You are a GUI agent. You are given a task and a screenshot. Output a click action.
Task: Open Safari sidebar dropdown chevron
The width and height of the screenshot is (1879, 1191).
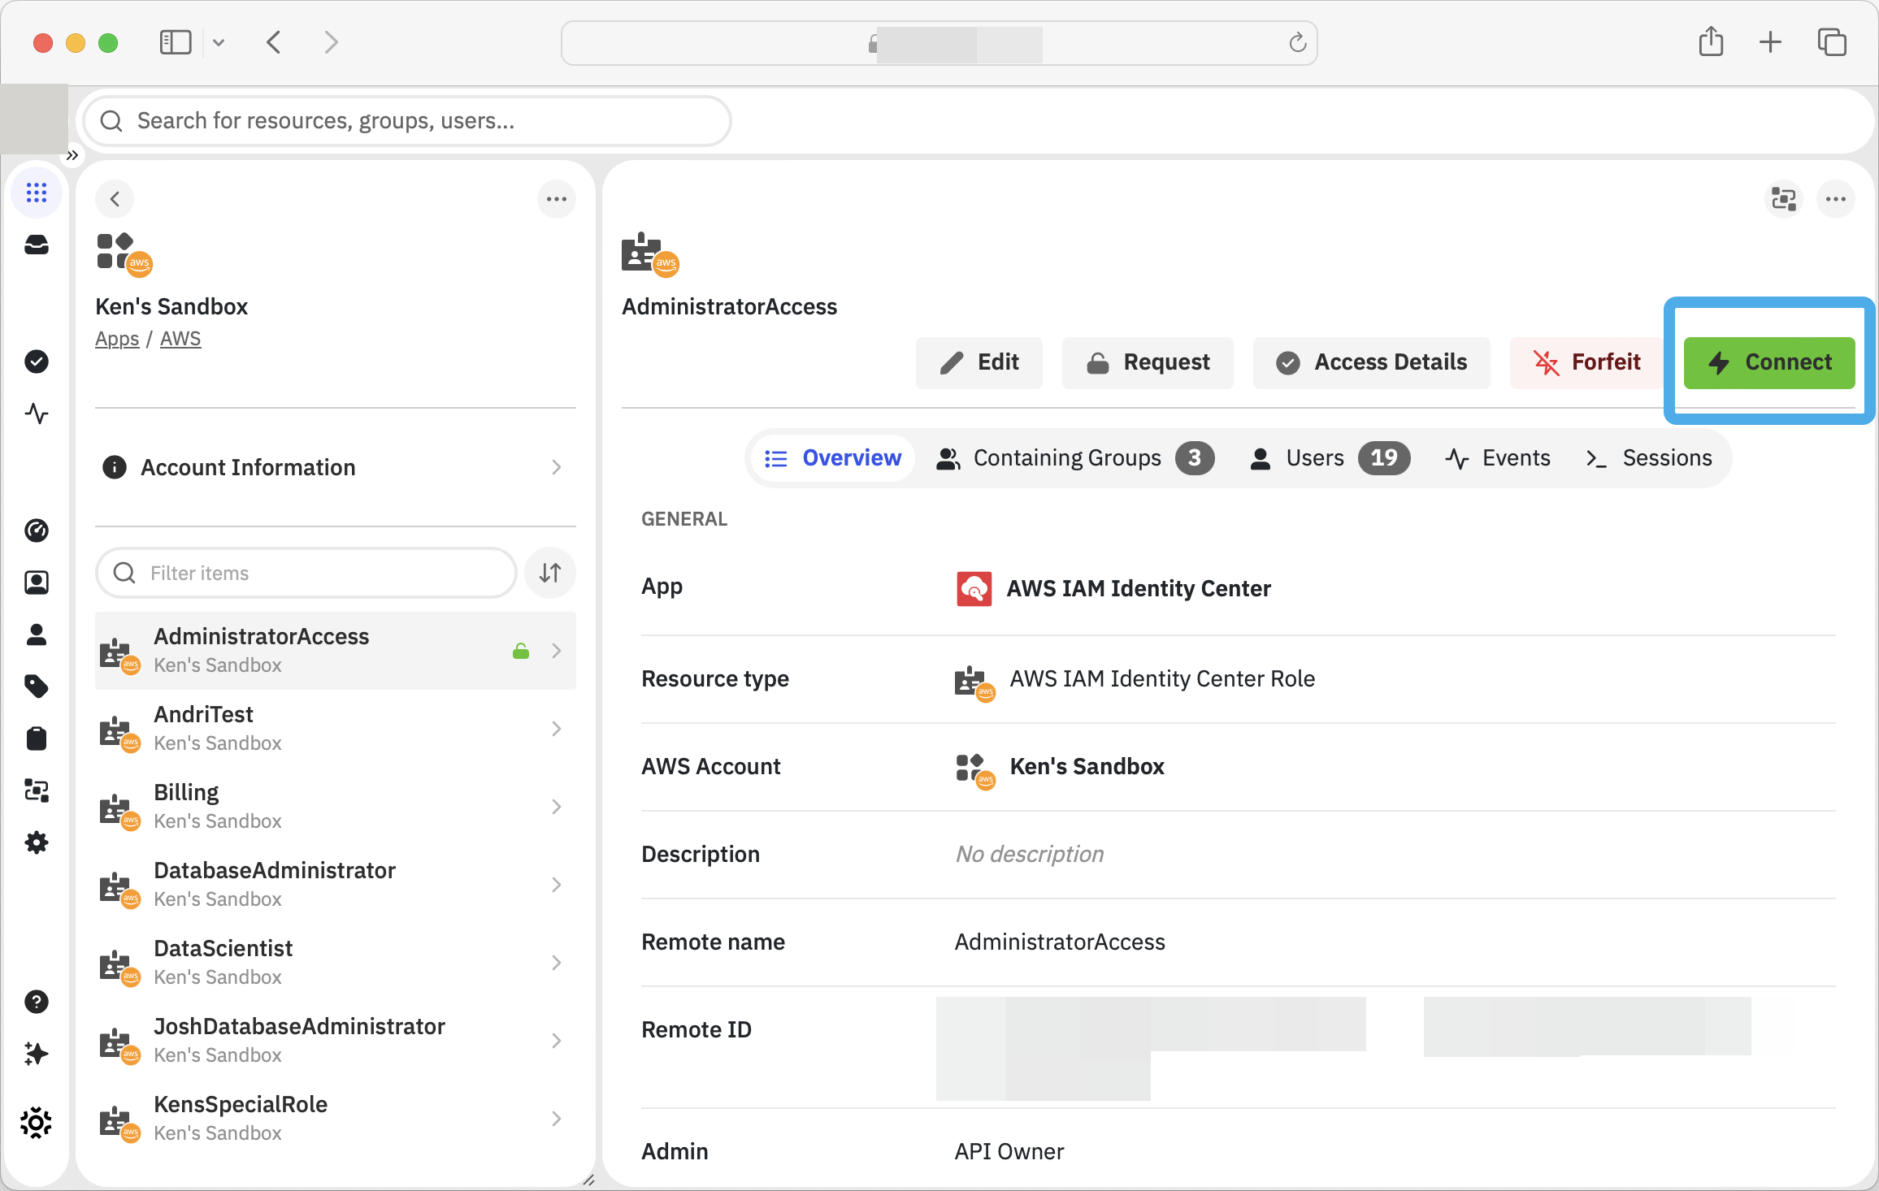click(219, 42)
